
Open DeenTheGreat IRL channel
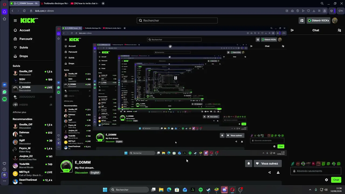click(32, 181)
